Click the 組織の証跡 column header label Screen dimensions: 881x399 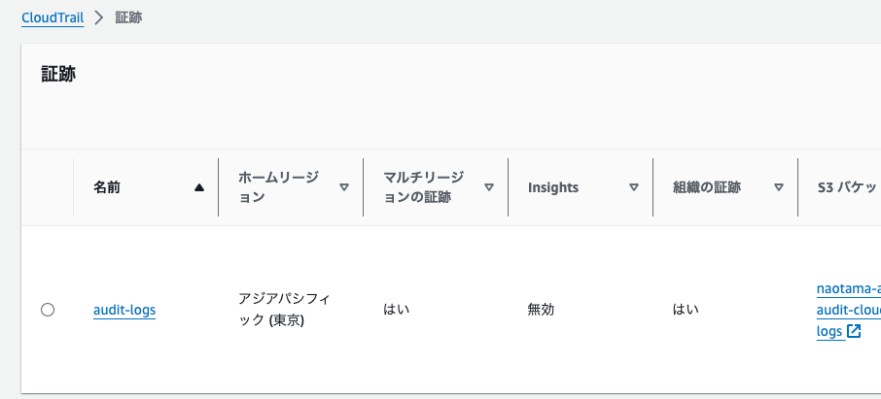click(707, 187)
